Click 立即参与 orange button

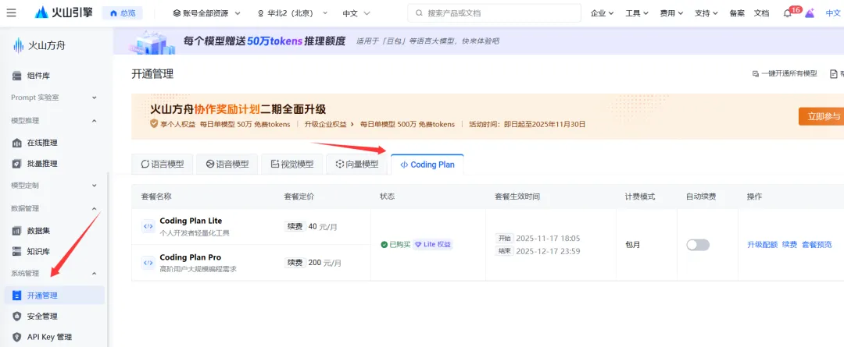[x=821, y=116]
